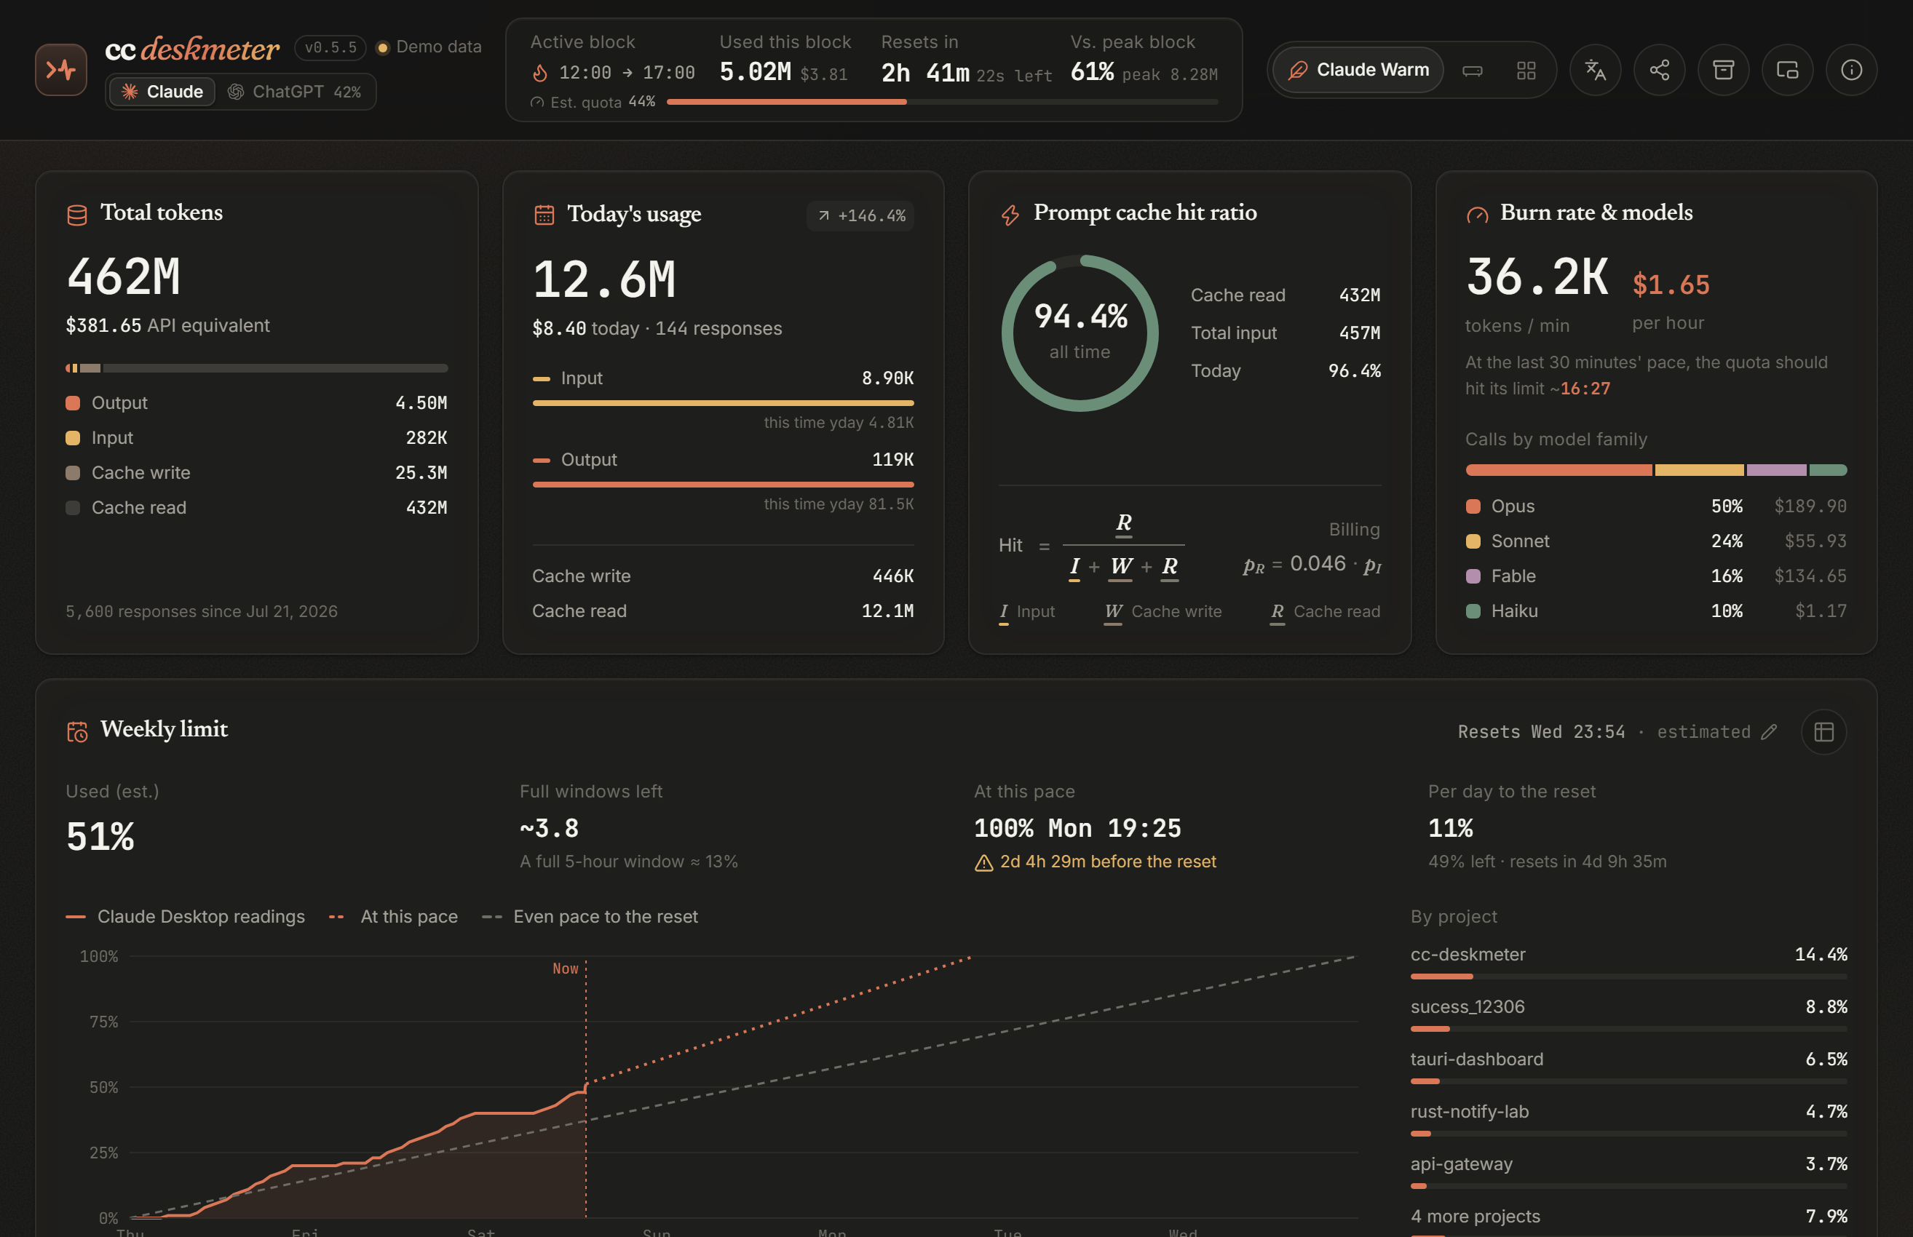Click the Output token legend row
1913x1237 pixels.
[x=256, y=403]
